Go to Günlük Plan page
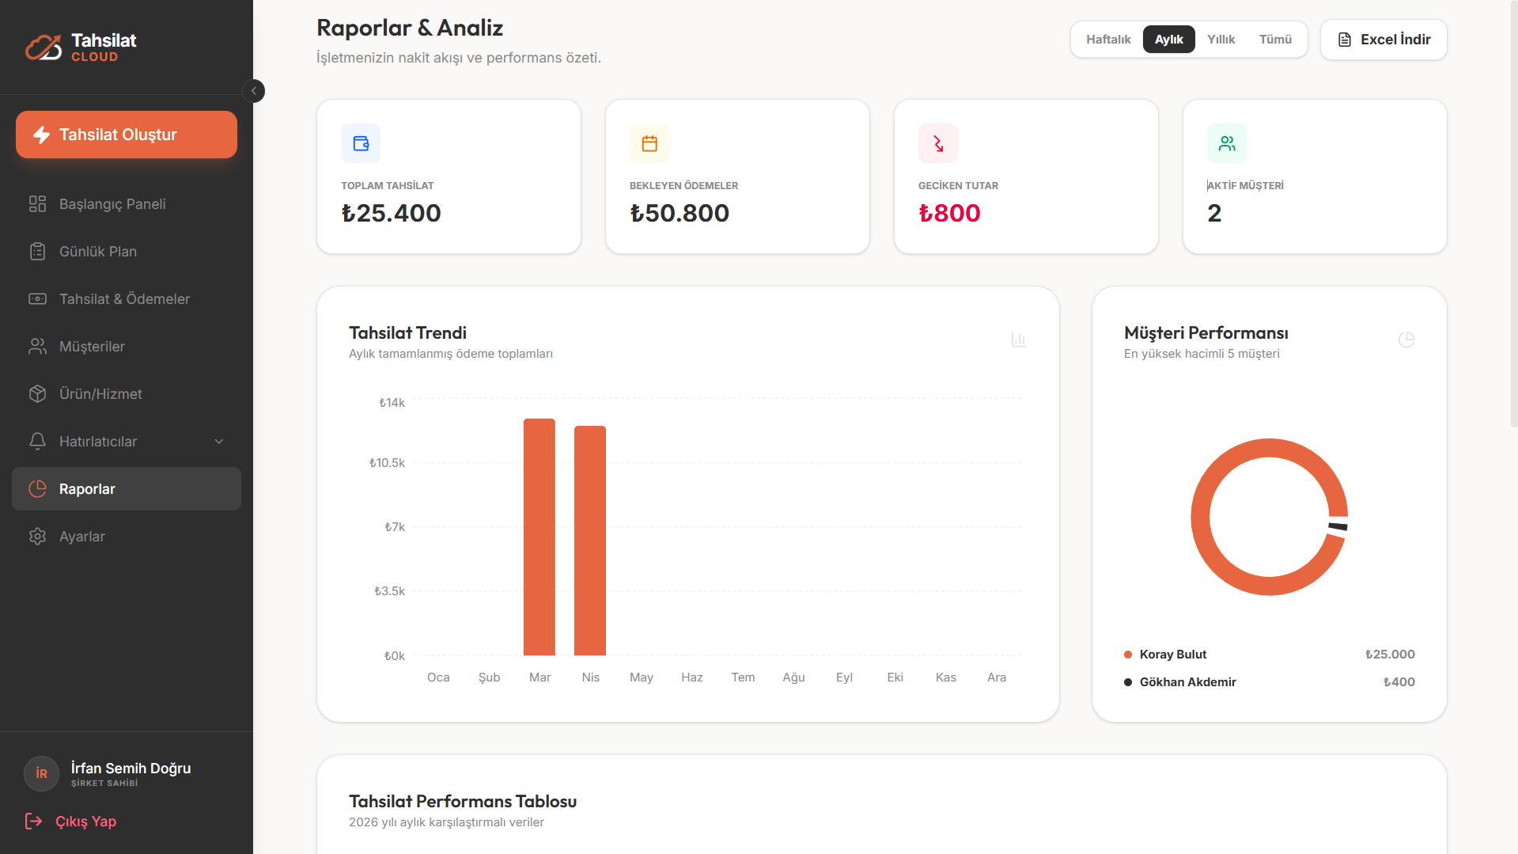The height and width of the screenshot is (854, 1518). tap(127, 252)
